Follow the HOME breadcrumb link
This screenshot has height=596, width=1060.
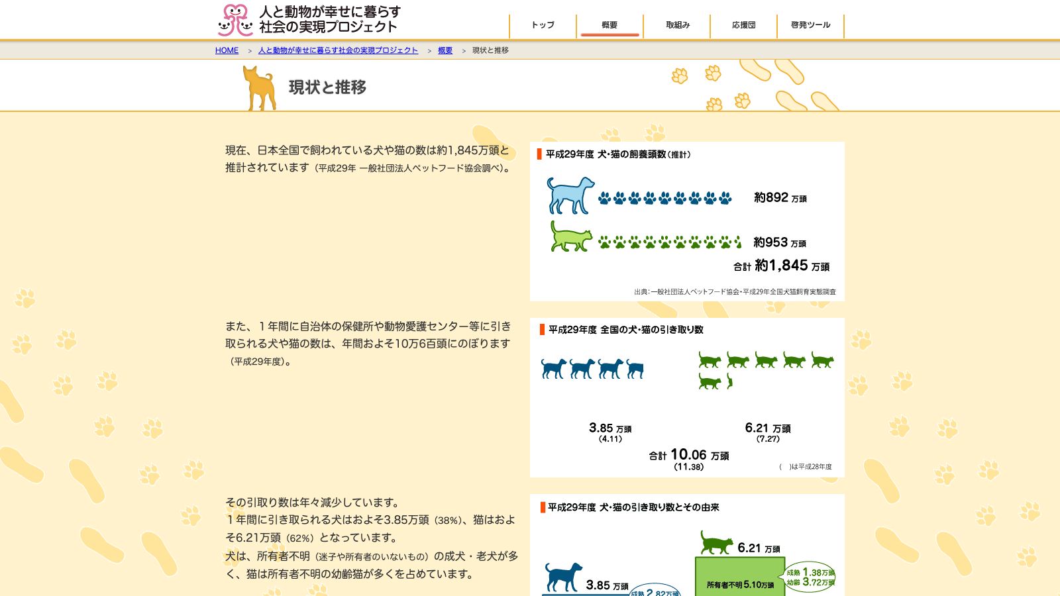tap(227, 50)
